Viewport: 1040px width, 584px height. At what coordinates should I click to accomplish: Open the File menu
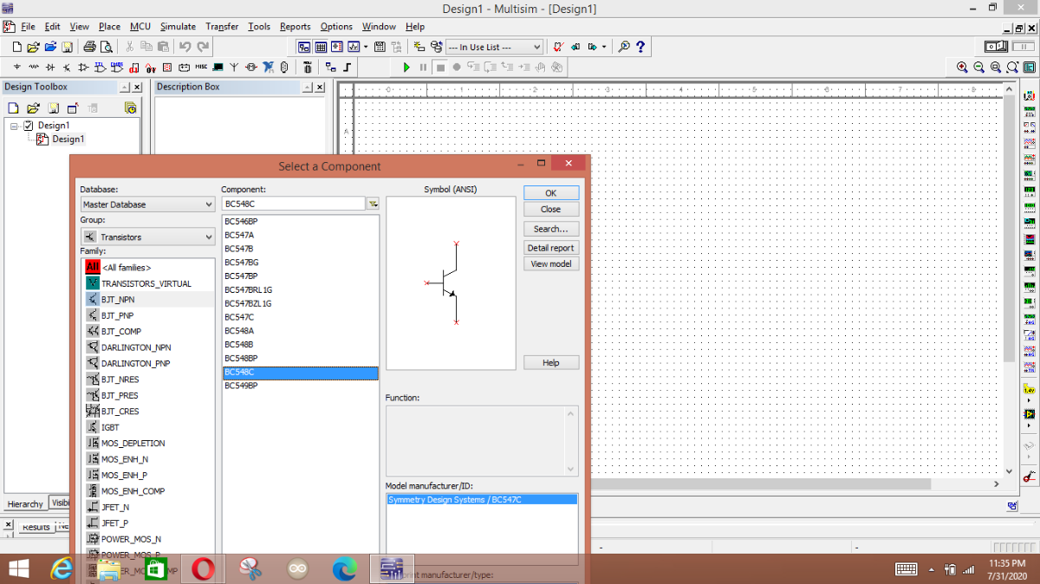[x=28, y=27]
